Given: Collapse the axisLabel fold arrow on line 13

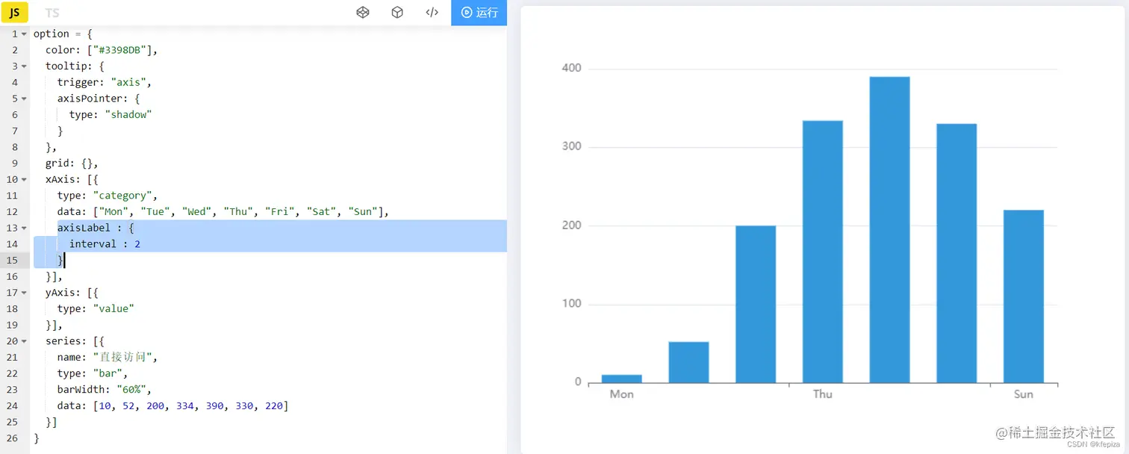Looking at the screenshot, I should tap(24, 228).
